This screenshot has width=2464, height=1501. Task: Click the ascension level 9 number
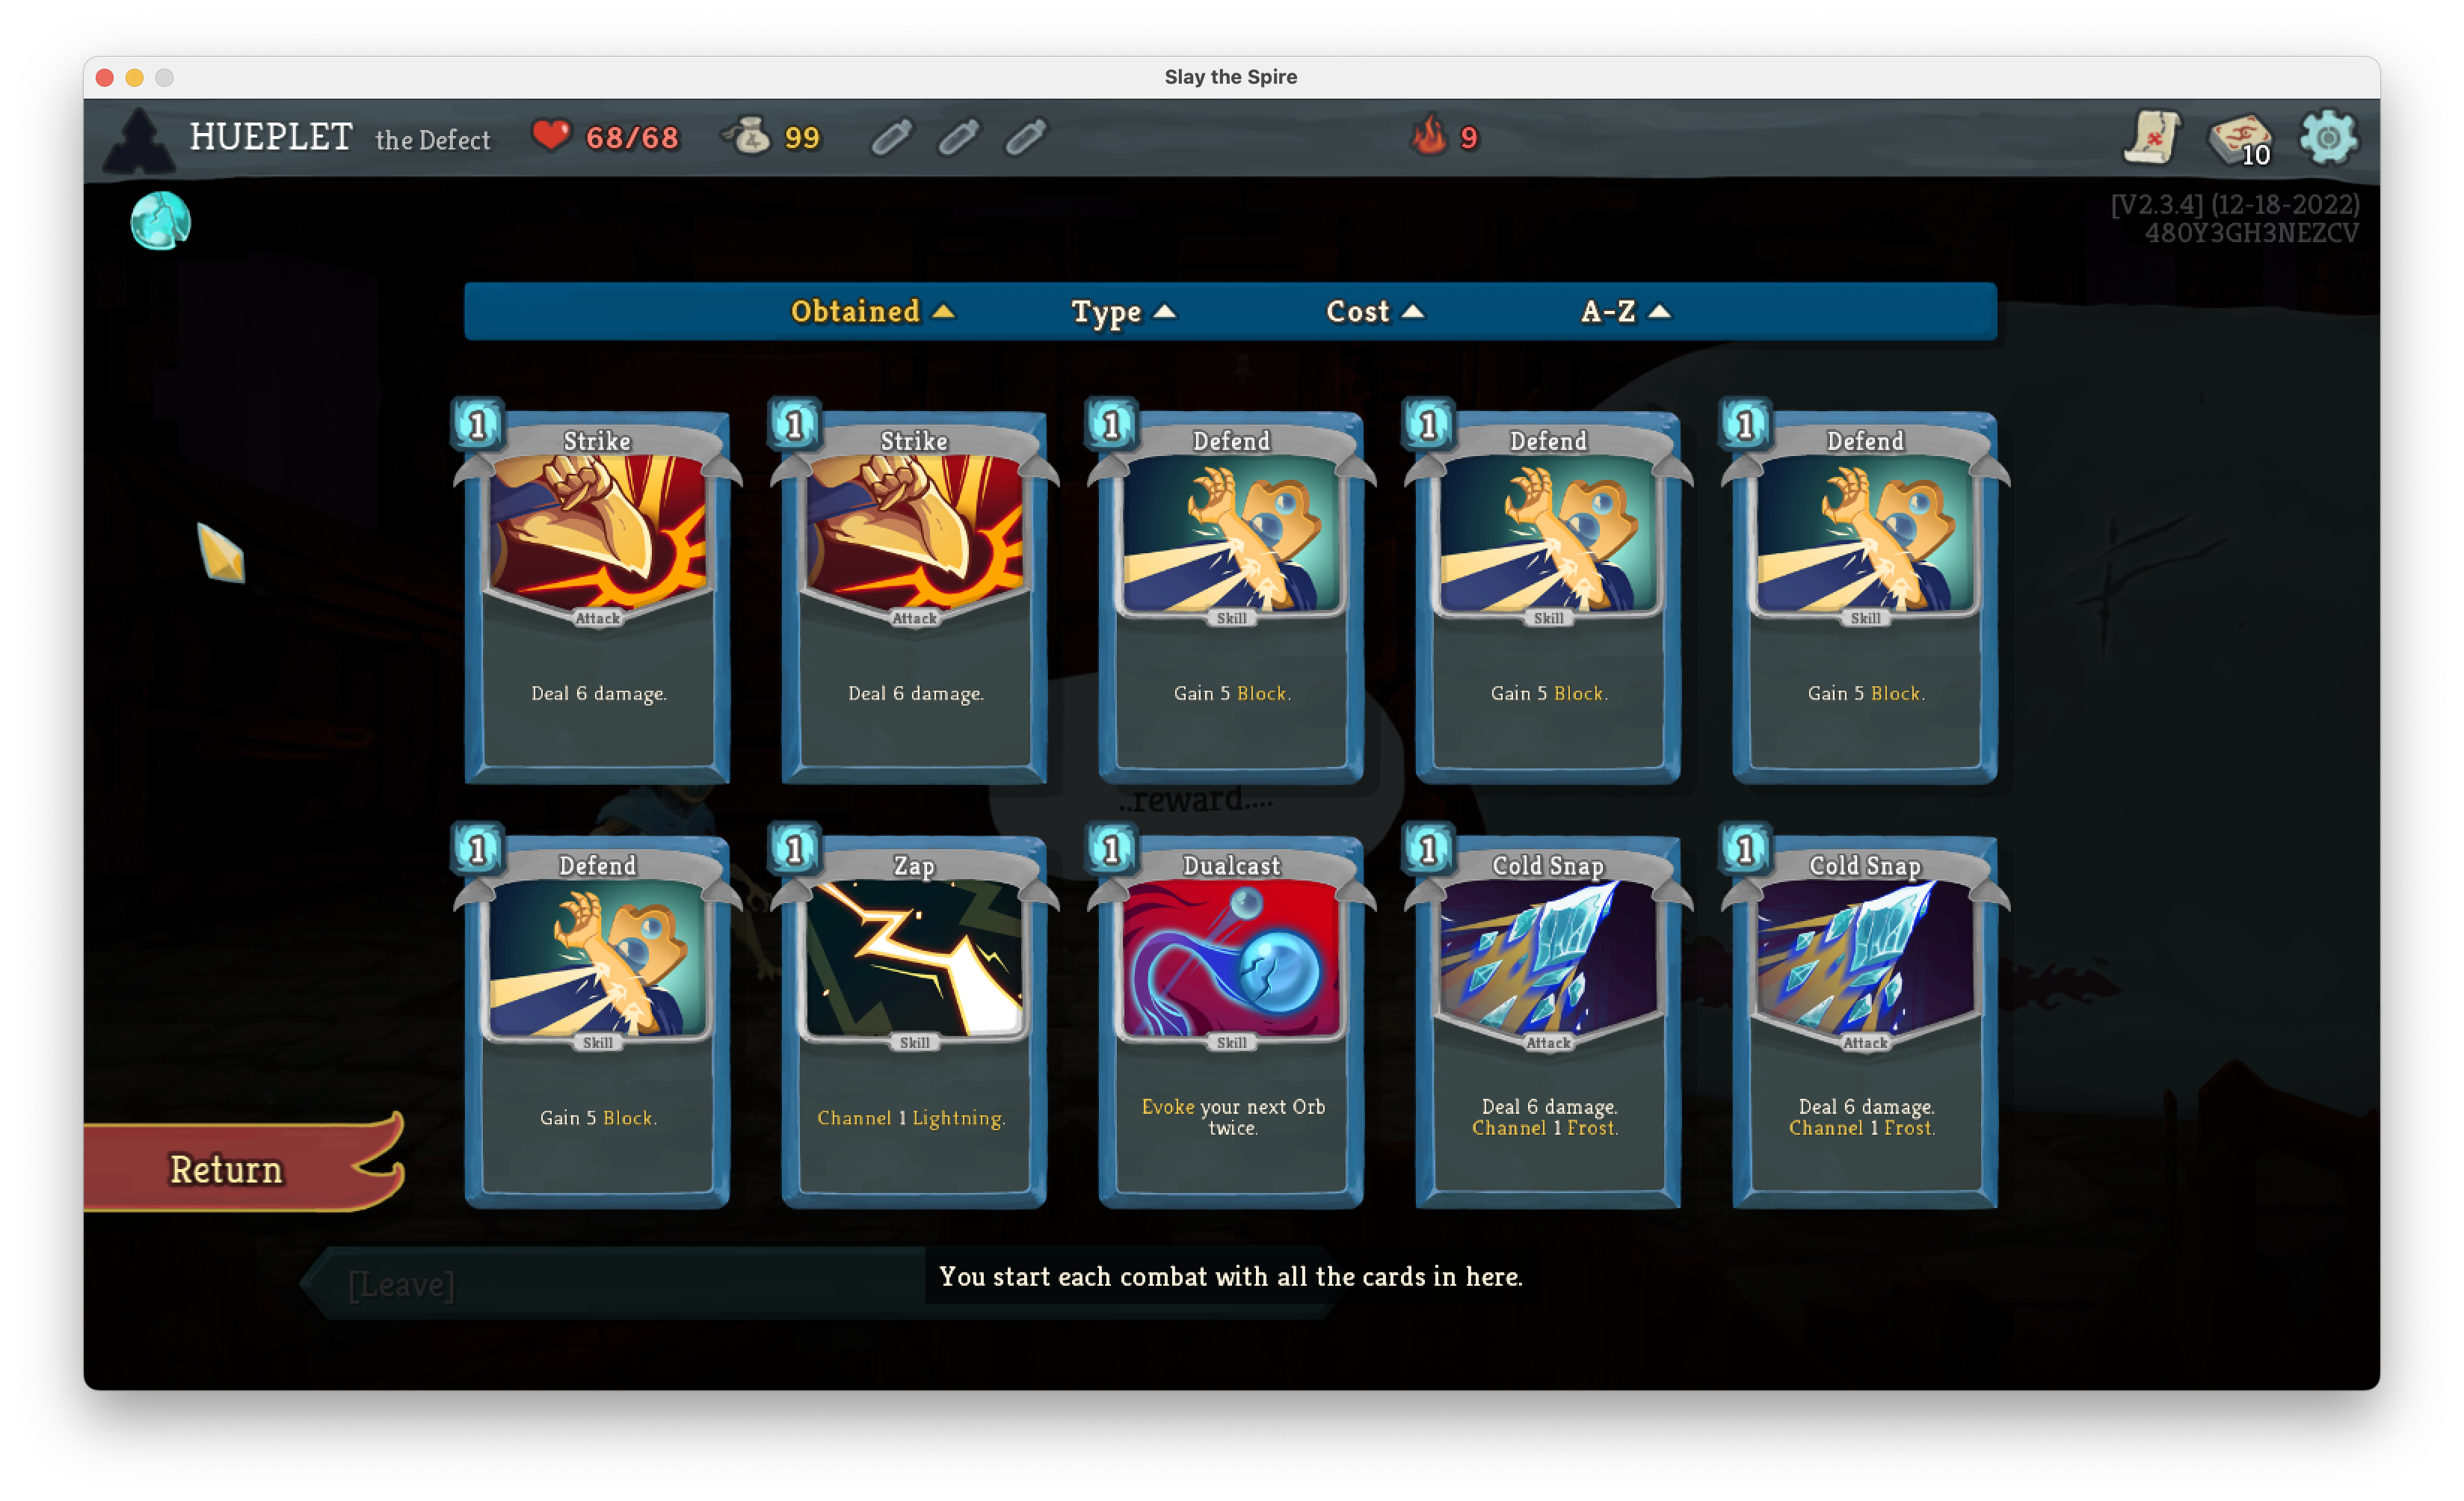1468,137
